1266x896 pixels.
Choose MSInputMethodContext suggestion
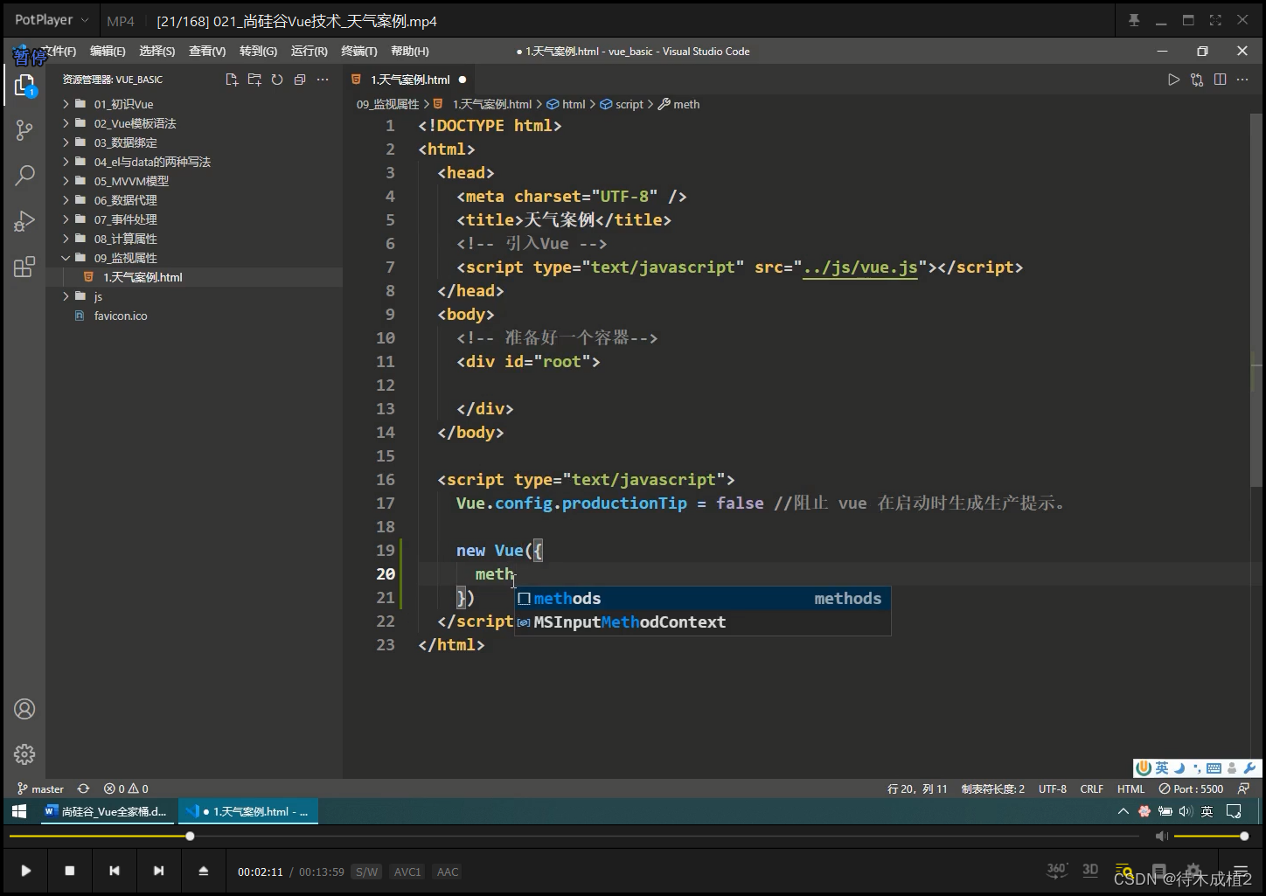coord(702,622)
